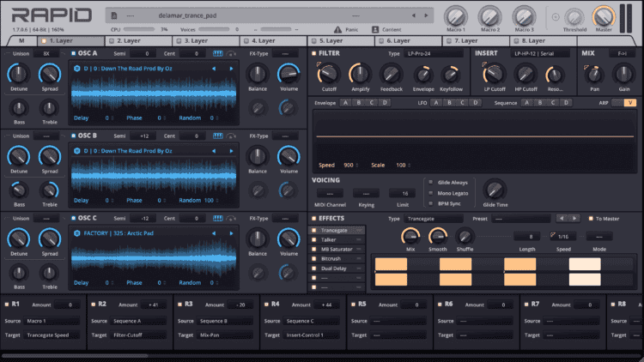Viewport: 644px width, 362px height.
Task: Select Dual Delay effect slot
Action: click(x=337, y=268)
